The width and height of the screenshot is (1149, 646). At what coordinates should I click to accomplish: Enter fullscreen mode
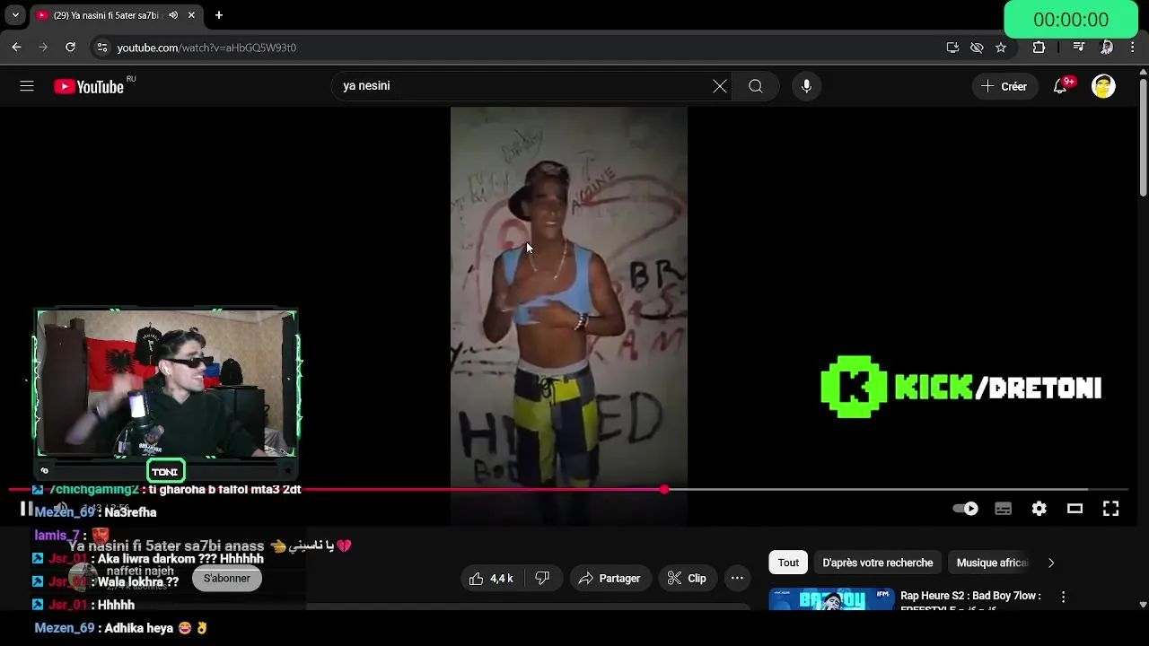click(x=1111, y=509)
